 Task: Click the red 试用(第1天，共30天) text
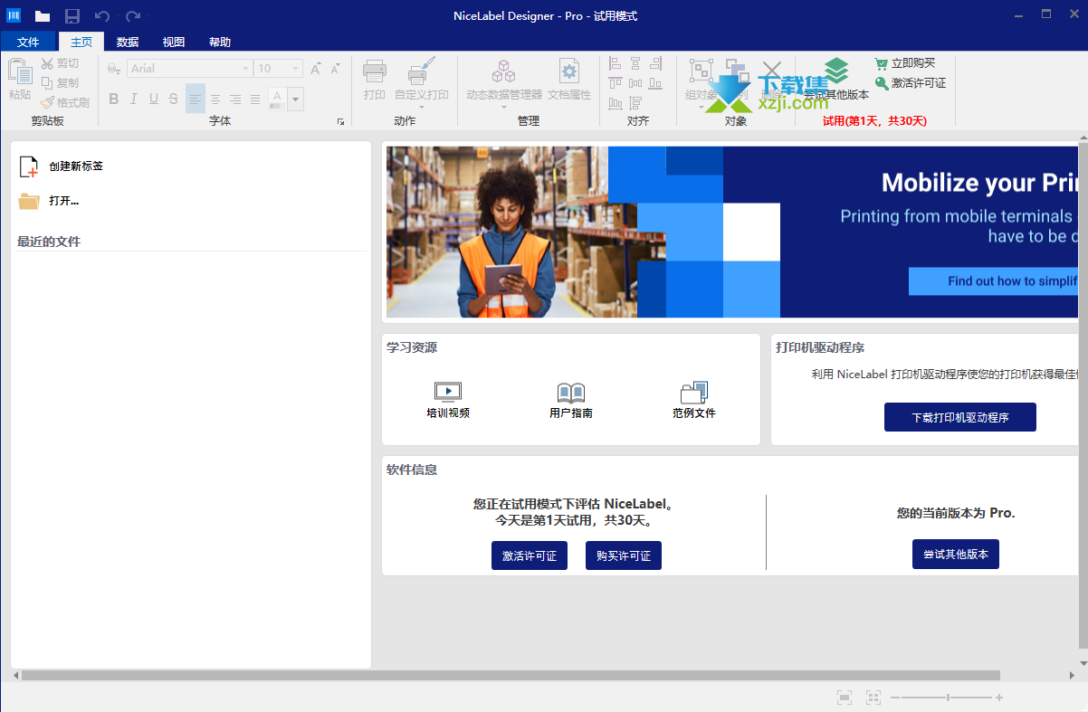click(x=874, y=121)
